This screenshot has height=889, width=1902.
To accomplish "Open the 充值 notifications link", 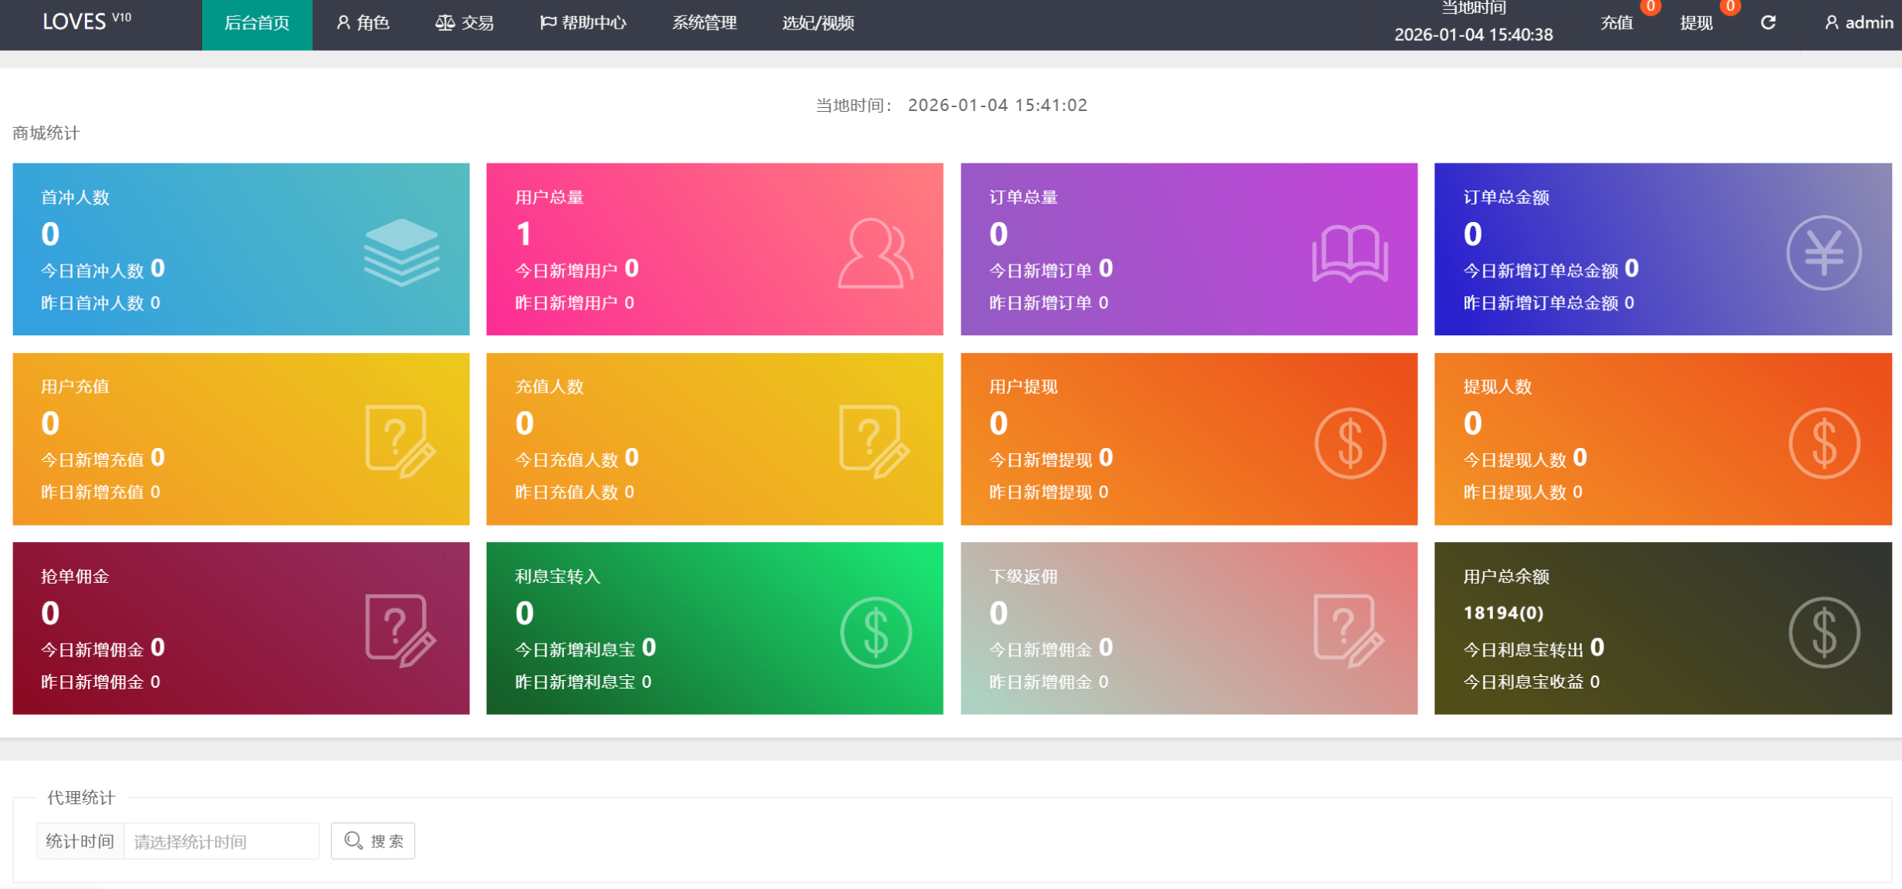I will [x=1617, y=23].
